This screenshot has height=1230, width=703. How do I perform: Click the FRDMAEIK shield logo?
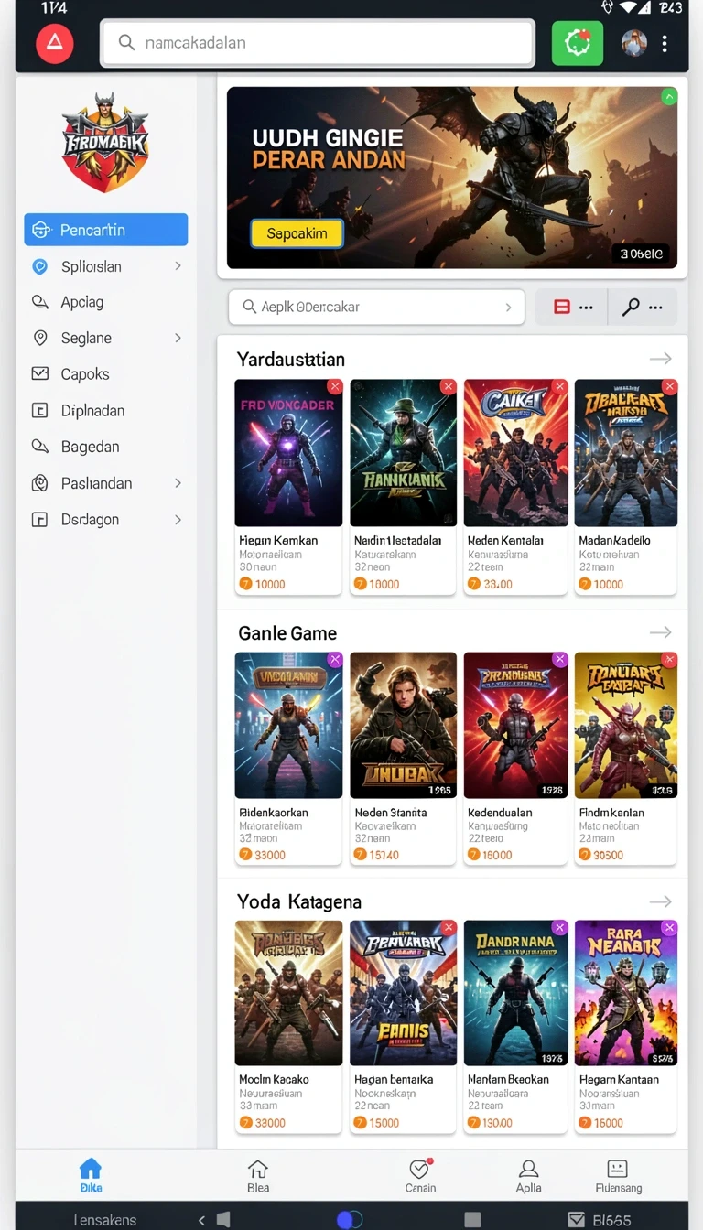pyautogui.click(x=105, y=142)
